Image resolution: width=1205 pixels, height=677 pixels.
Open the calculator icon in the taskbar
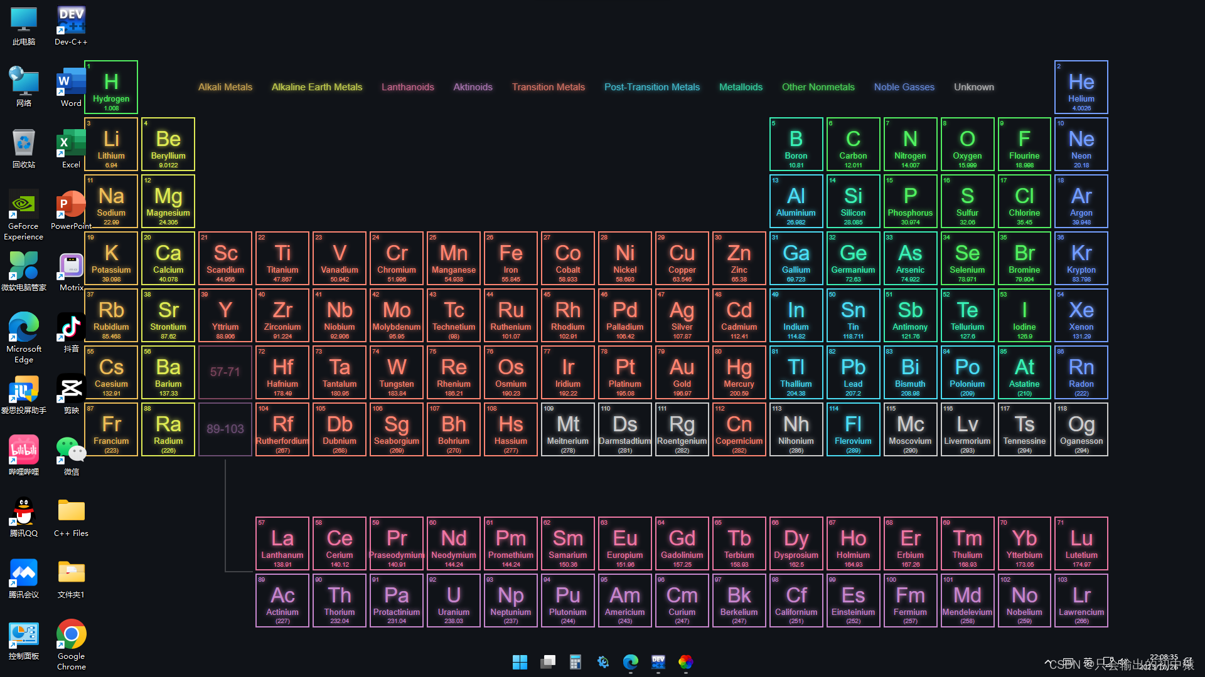pyautogui.click(x=575, y=662)
